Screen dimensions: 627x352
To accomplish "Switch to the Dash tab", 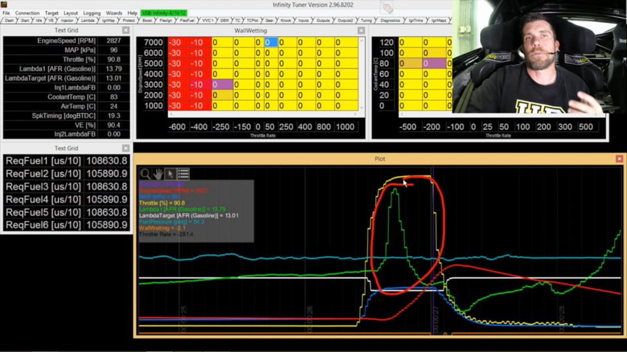I will [9, 20].
